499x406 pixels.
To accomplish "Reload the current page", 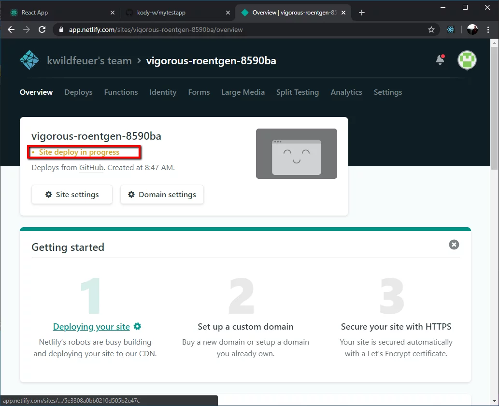I will tap(42, 29).
